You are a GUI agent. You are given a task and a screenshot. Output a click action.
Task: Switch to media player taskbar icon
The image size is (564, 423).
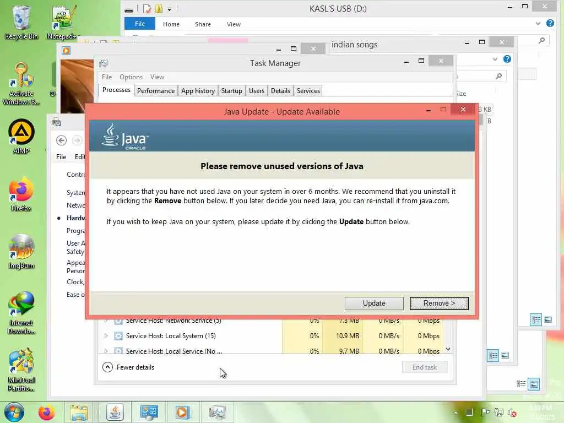pos(182,412)
